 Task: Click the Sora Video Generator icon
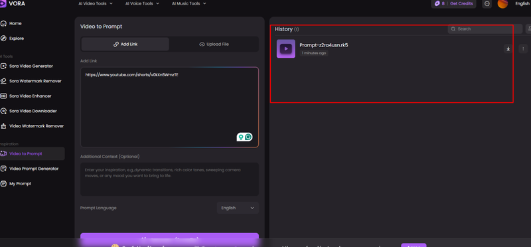pyautogui.click(x=3, y=66)
